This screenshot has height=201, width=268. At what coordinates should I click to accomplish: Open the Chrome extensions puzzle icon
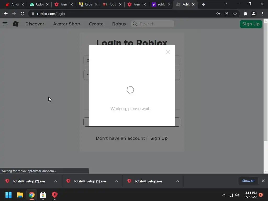[x=245, y=14]
